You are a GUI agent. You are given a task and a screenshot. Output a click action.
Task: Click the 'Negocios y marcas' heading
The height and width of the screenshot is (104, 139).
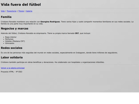coord(14,29)
